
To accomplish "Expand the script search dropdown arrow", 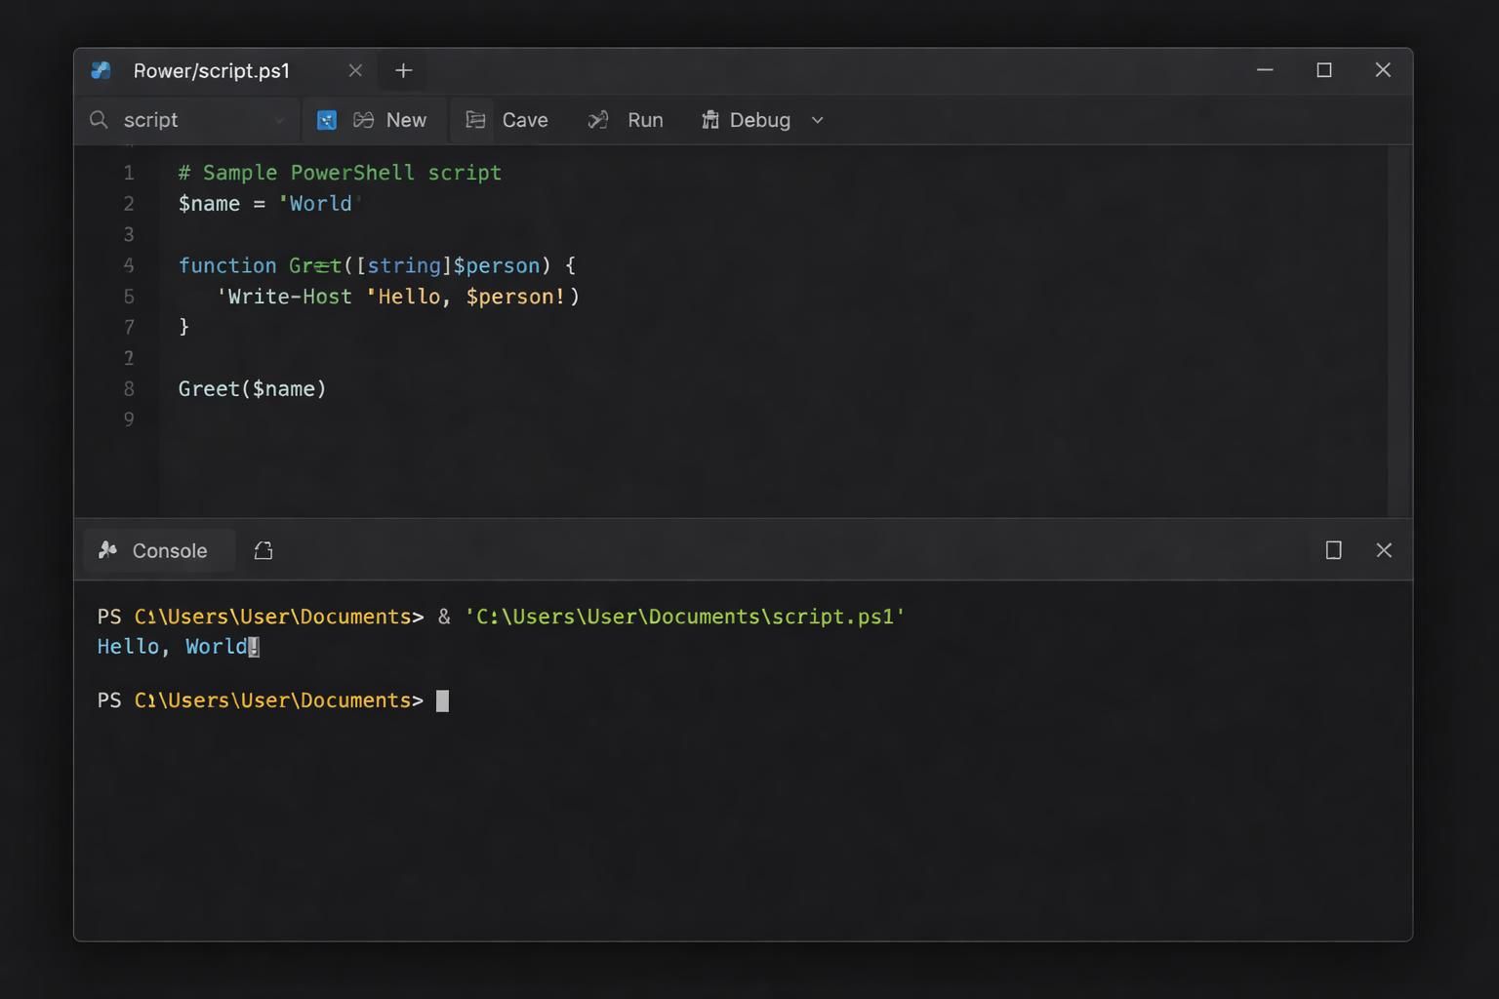I will pyautogui.click(x=279, y=121).
